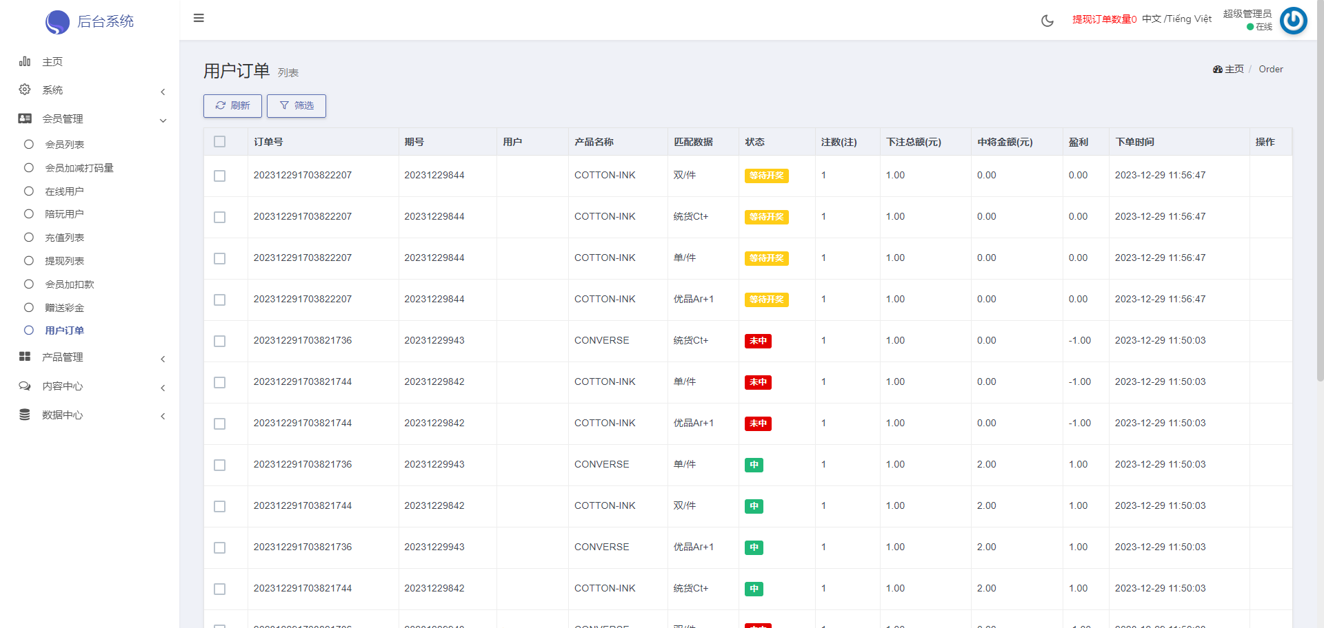Open the admin avatar power icon
1324x628 pixels.
pos(1293,21)
